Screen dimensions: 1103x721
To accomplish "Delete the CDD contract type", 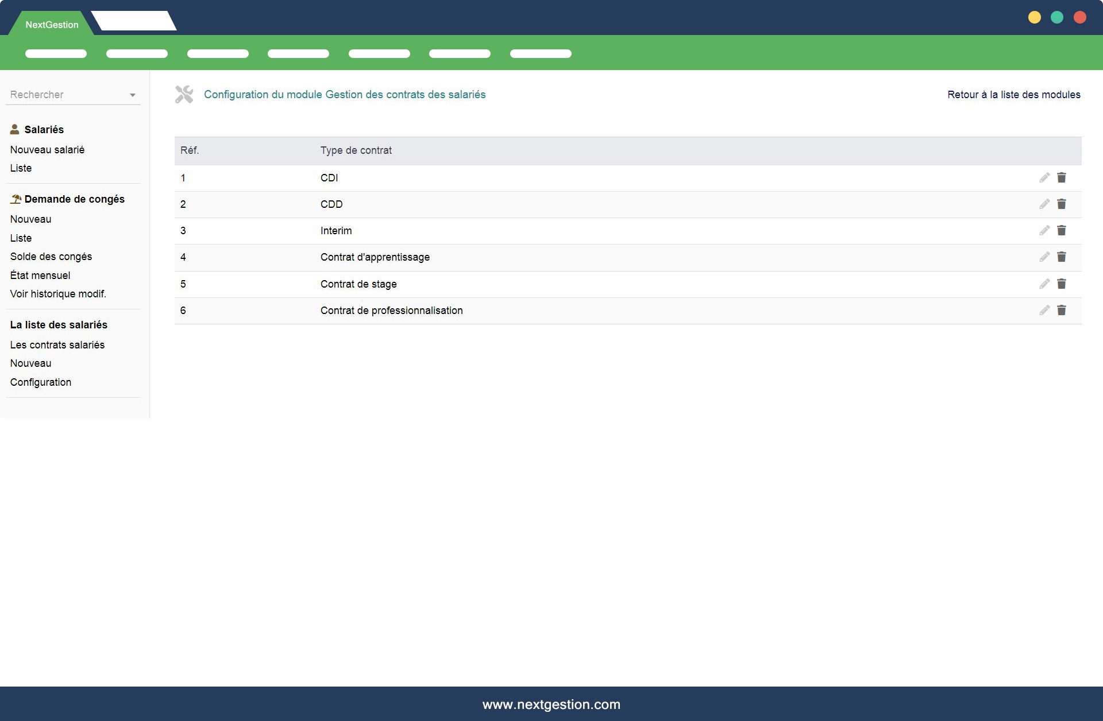I will coord(1062,204).
